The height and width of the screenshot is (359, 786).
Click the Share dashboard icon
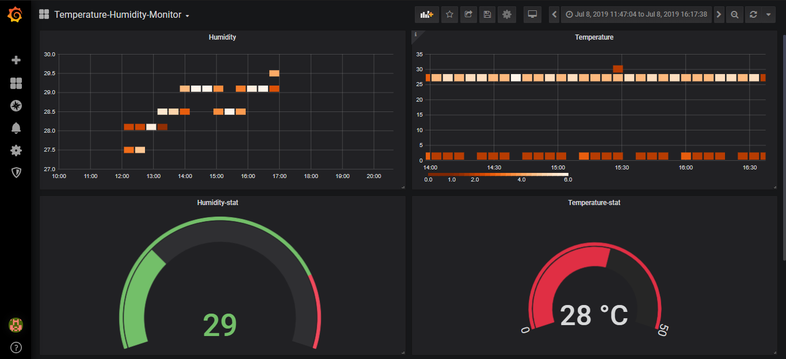point(468,14)
